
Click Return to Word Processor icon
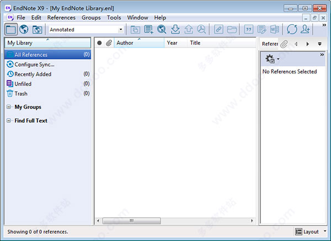click(x=275, y=29)
